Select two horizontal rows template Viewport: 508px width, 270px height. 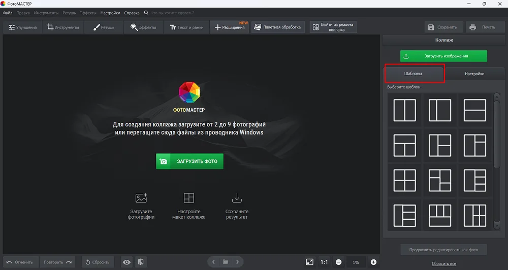[474, 111]
